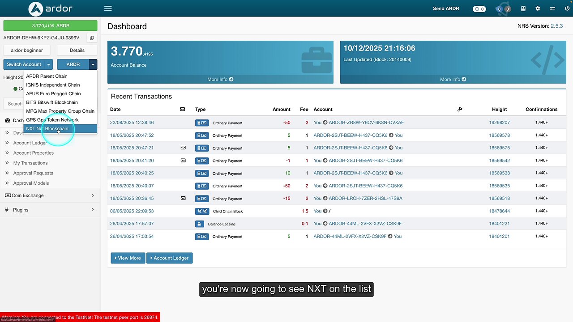Select AEUR Euro Pegged Chain option
Image resolution: width=573 pixels, height=322 pixels.
click(60, 93)
